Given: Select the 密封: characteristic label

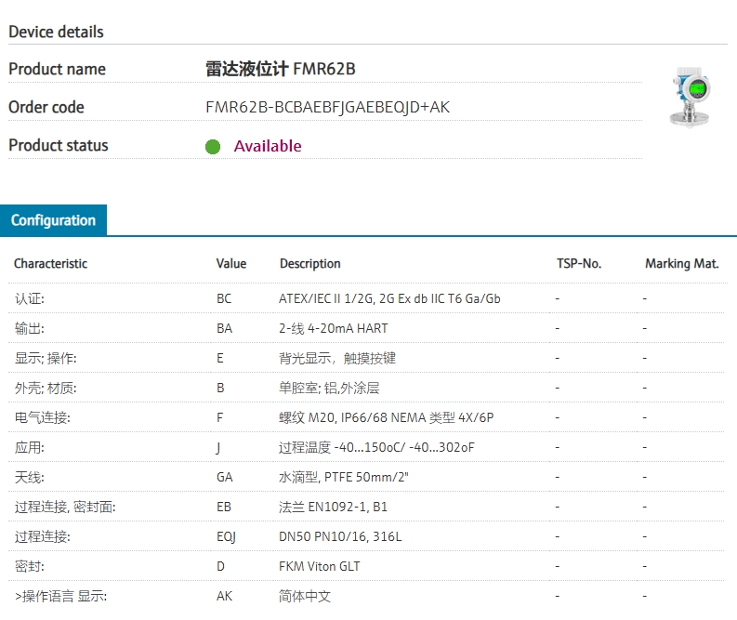Looking at the screenshot, I should pos(30,566).
